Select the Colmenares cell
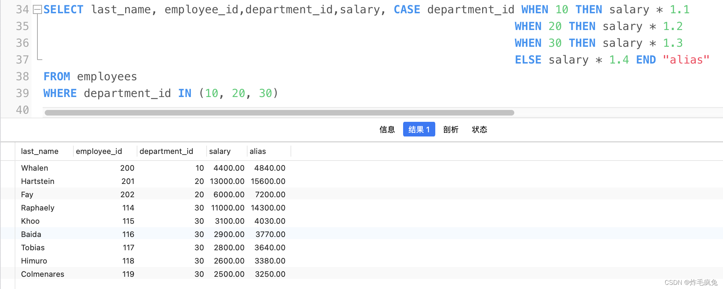723x289 pixels. tap(43, 274)
